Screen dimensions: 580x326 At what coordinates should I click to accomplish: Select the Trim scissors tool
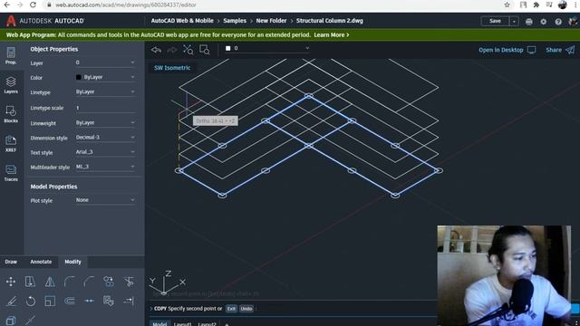tap(129, 282)
